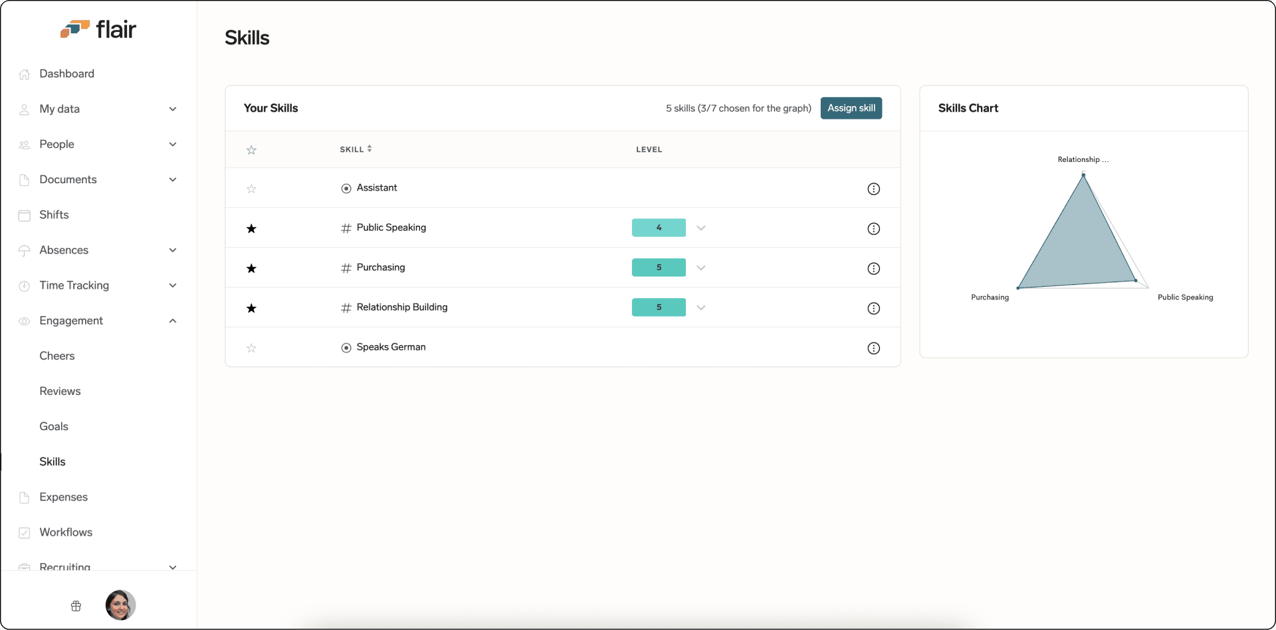Click the LEVEL column header
Screen dimensions: 1276x630
649,149
